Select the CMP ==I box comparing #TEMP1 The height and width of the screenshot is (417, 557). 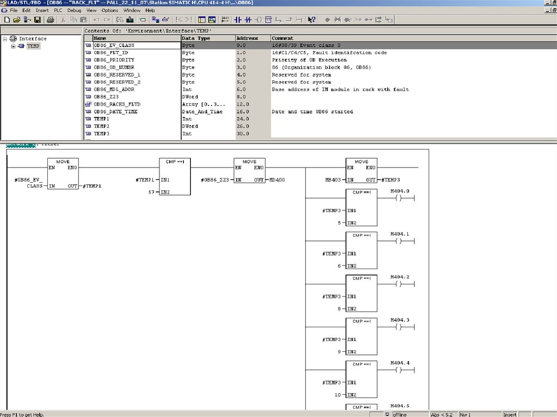[175, 177]
